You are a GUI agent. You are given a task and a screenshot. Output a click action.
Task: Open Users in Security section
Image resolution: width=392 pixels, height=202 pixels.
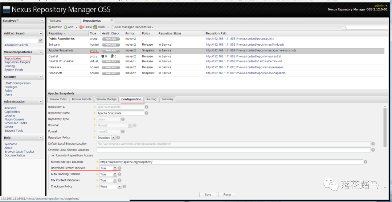coord(8,94)
